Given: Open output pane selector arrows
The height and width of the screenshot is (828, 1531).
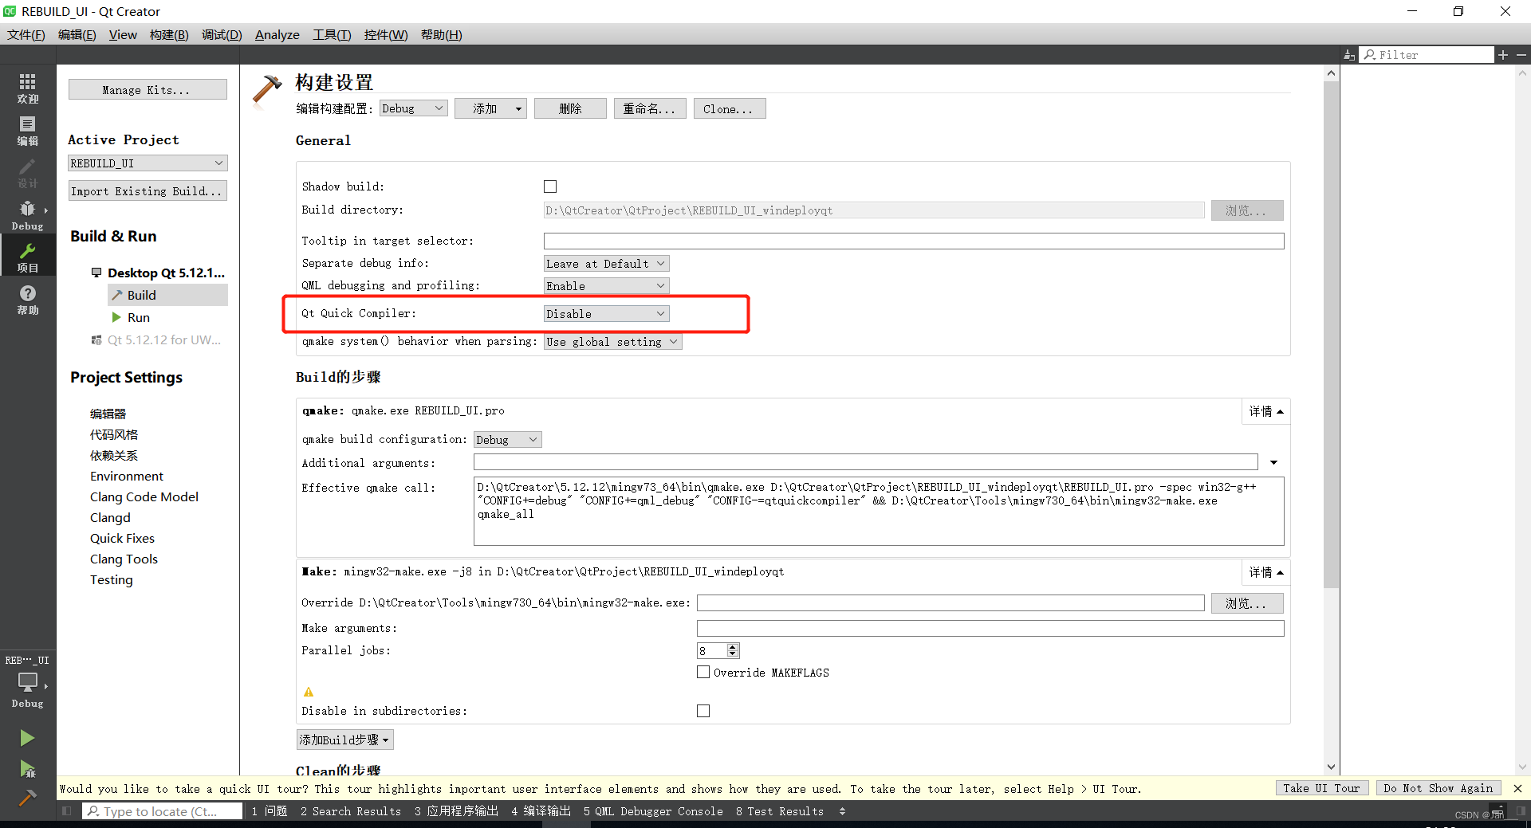Looking at the screenshot, I should click(x=843, y=811).
